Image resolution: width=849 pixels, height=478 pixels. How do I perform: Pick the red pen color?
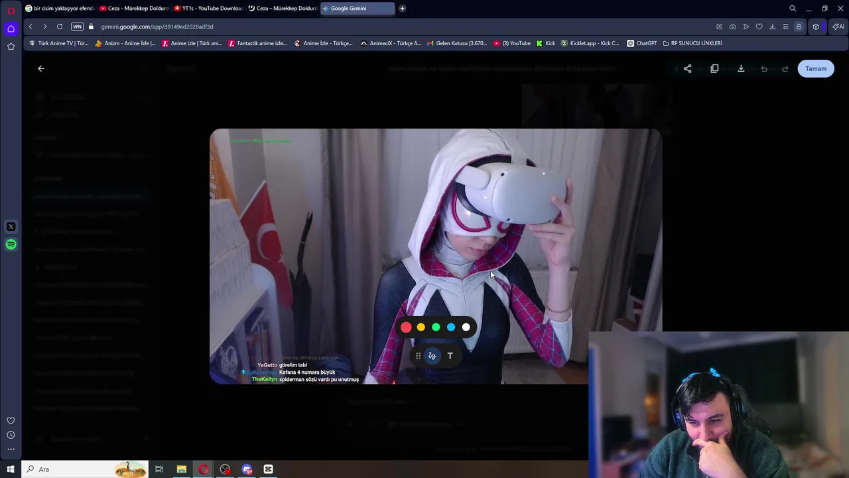406,327
